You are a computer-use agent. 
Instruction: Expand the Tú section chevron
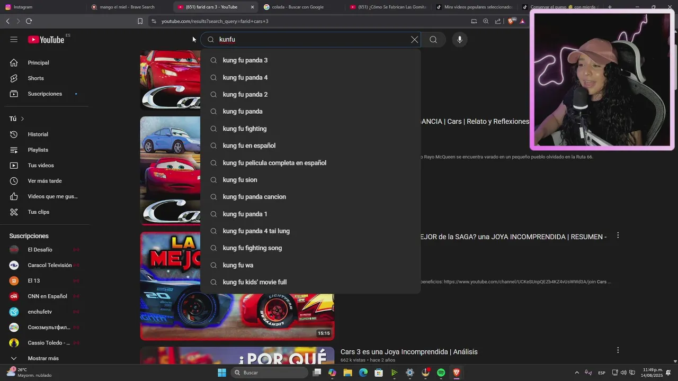[x=22, y=119]
